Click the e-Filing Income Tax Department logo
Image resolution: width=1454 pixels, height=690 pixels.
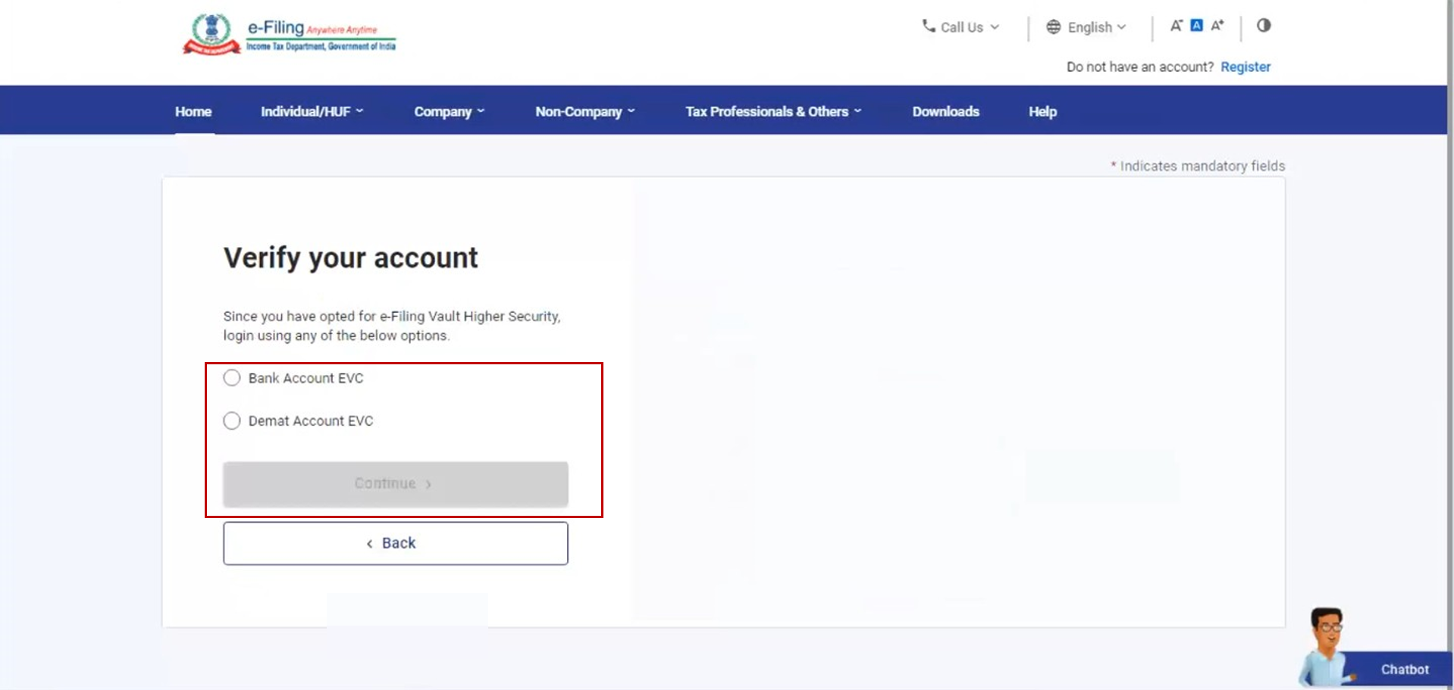[x=290, y=33]
